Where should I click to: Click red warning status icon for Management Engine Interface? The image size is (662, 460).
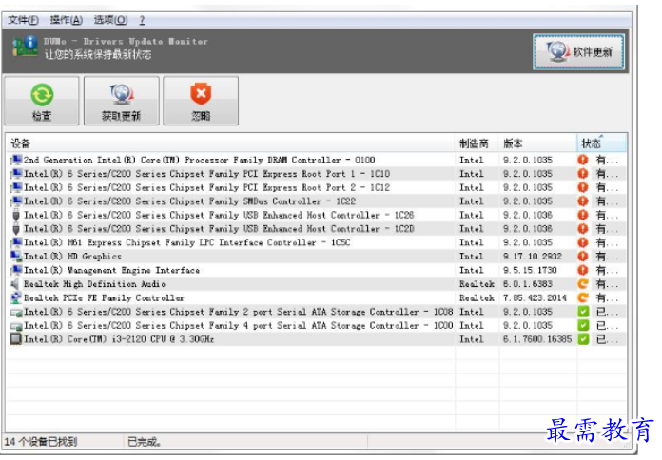coord(583,270)
